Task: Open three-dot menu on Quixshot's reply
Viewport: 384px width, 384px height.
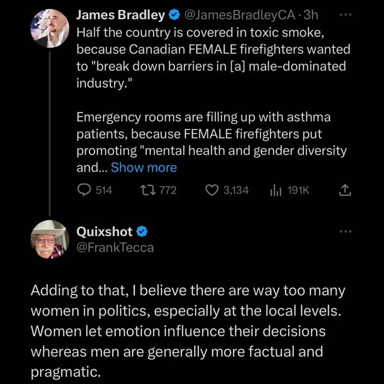Action: pyautogui.click(x=346, y=231)
